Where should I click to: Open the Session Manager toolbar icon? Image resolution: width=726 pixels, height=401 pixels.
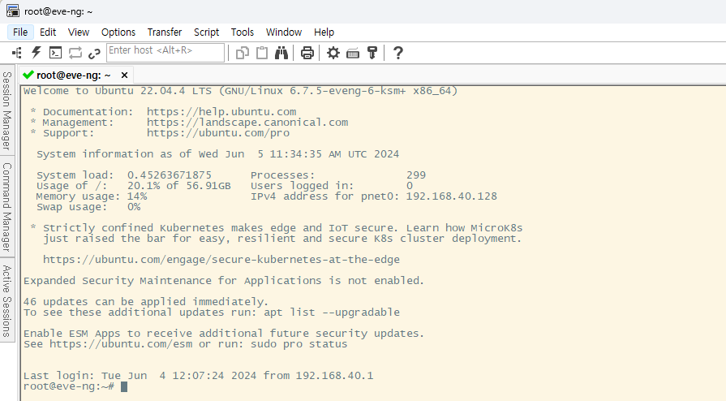point(17,53)
